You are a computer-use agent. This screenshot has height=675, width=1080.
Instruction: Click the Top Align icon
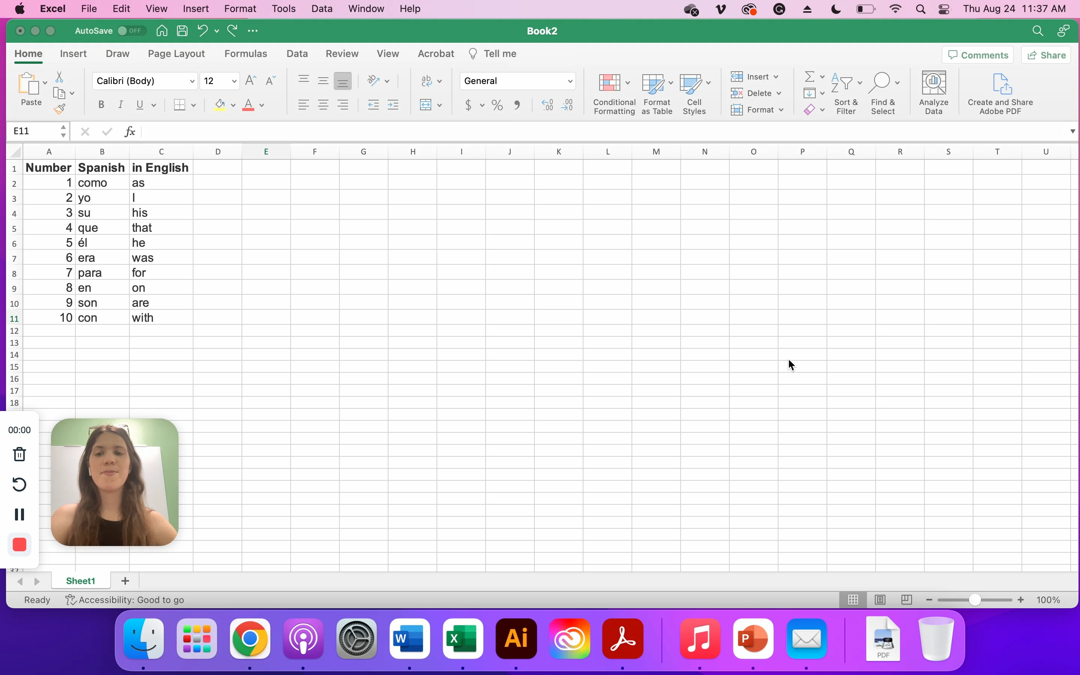pyautogui.click(x=303, y=80)
